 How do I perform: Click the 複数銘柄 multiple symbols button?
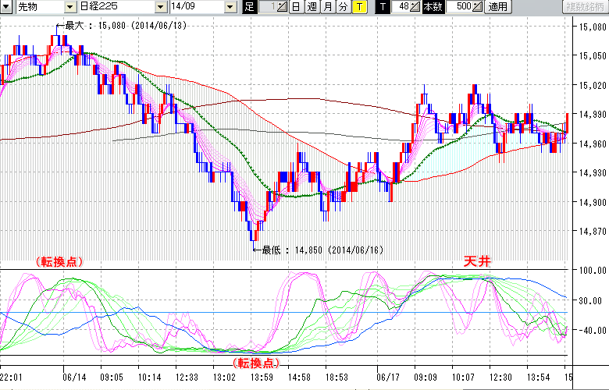(x=585, y=7)
